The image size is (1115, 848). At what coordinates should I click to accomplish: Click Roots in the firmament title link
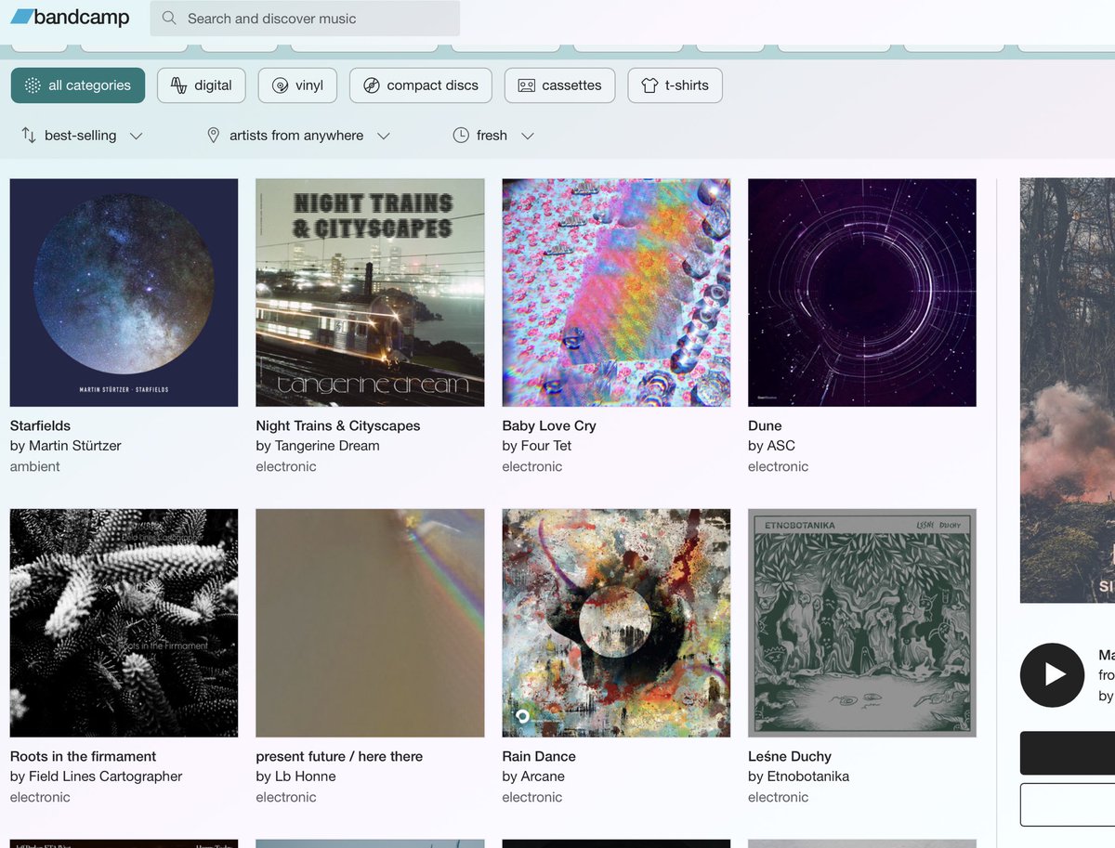[x=83, y=756]
